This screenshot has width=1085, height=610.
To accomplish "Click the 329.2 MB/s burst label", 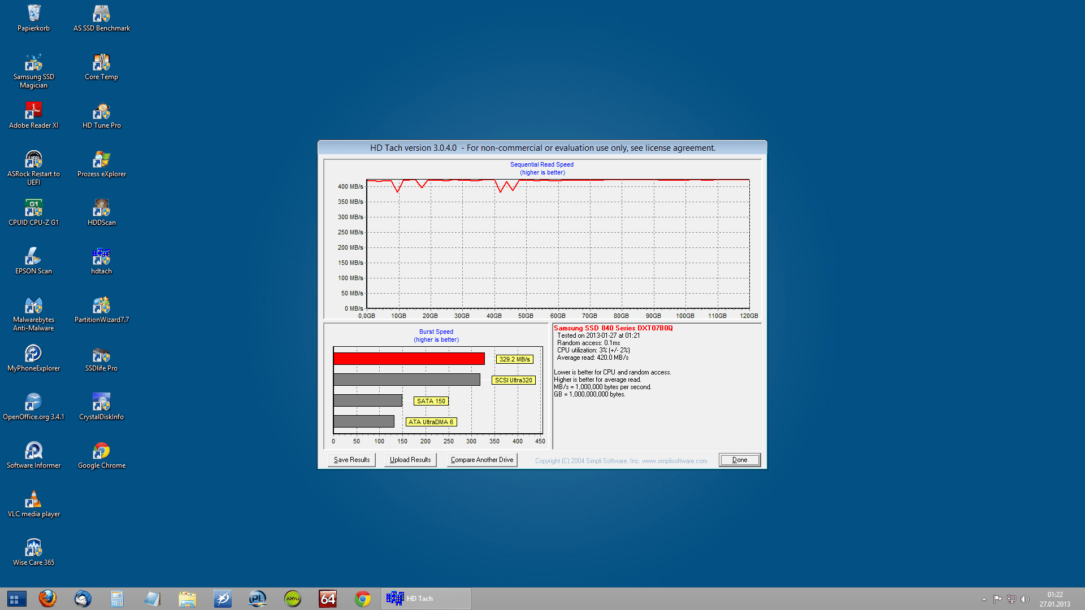I will tap(514, 359).
